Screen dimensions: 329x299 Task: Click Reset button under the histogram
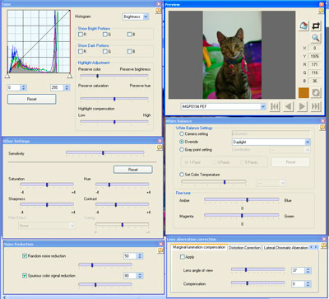(x=32, y=99)
